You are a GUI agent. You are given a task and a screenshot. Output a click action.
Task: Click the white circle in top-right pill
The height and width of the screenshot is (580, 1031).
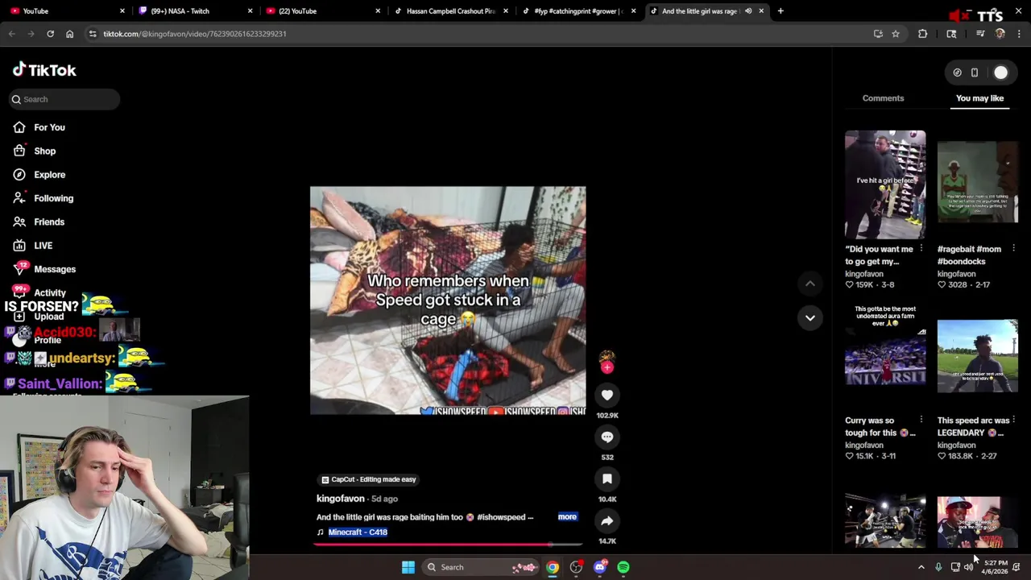[1000, 72]
